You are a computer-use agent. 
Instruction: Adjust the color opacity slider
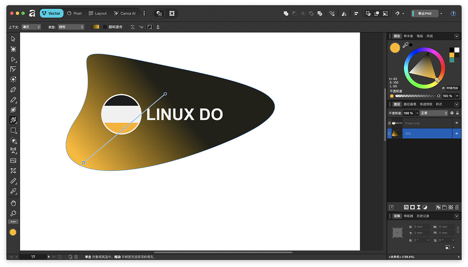click(417, 96)
